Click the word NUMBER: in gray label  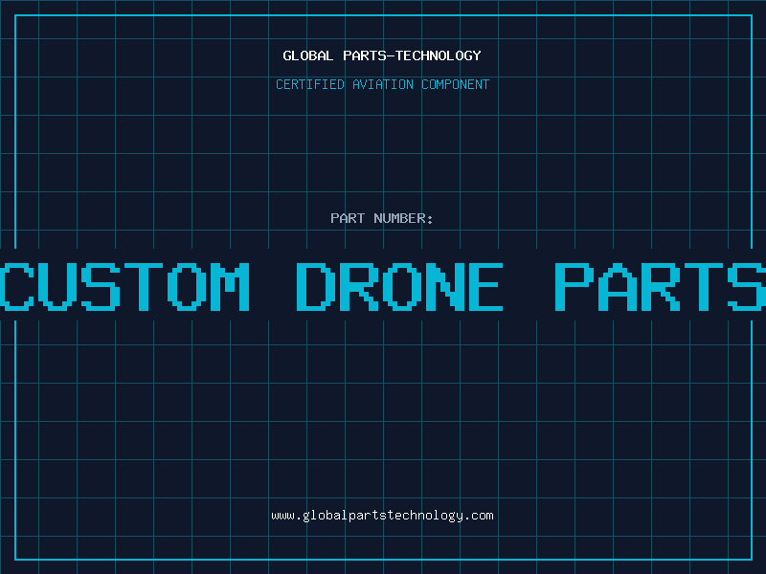tap(403, 218)
